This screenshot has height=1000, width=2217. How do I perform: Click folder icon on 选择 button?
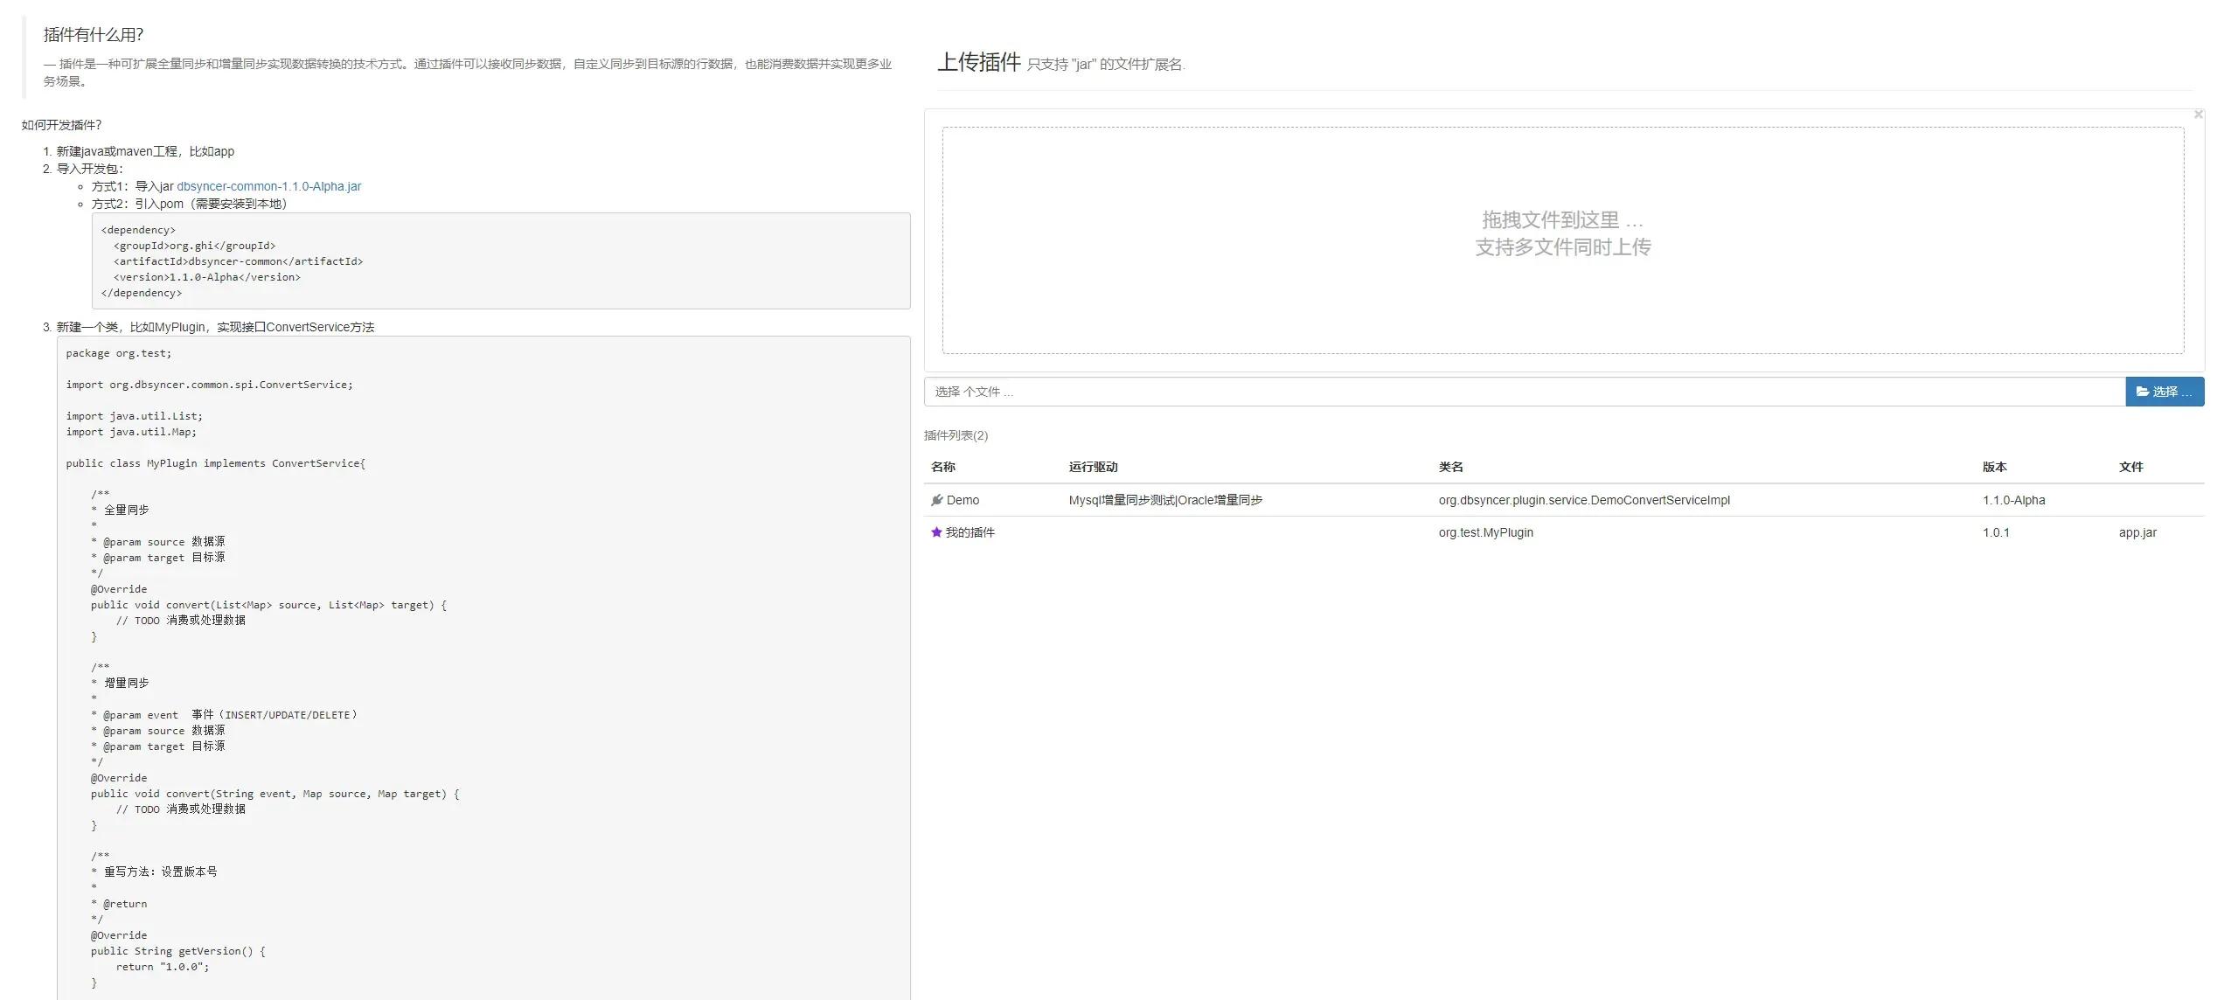pos(2143,392)
